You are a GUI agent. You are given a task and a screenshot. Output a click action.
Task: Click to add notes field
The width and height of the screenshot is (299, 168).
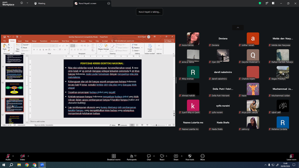[101, 121]
